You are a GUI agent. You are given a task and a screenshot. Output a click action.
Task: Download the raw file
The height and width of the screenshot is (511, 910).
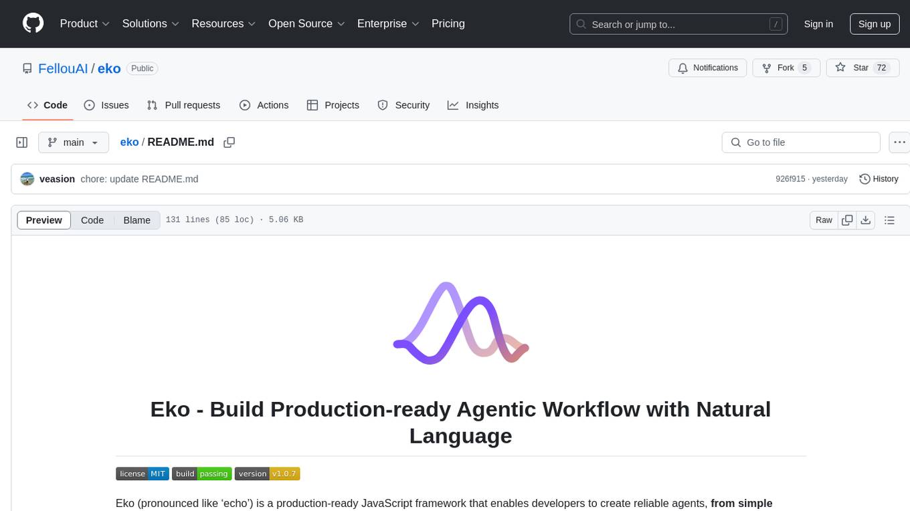(866, 220)
